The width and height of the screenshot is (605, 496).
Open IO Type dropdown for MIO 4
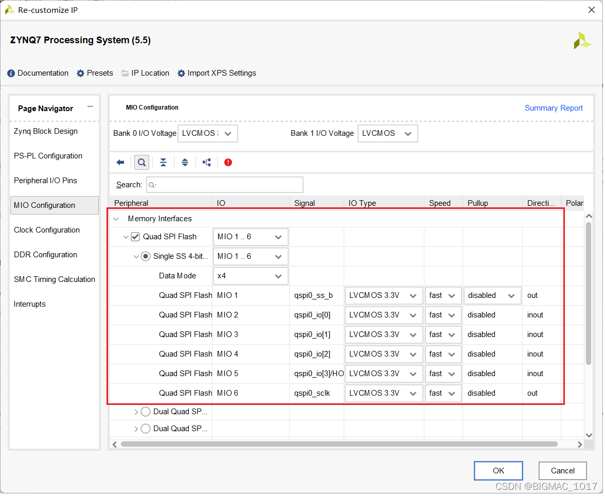(x=385, y=356)
